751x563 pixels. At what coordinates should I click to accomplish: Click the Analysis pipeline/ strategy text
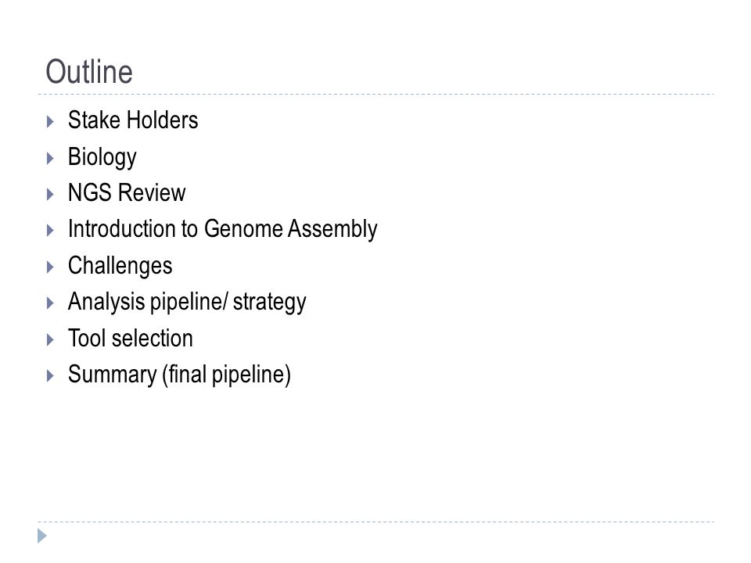pyautogui.click(x=187, y=303)
